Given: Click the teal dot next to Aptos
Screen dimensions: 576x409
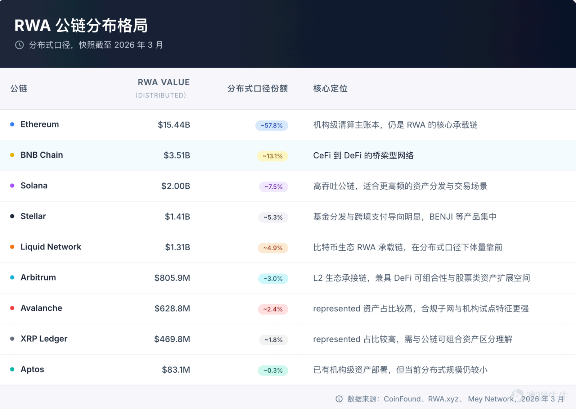Looking at the screenshot, I should [x=12, y=369].
